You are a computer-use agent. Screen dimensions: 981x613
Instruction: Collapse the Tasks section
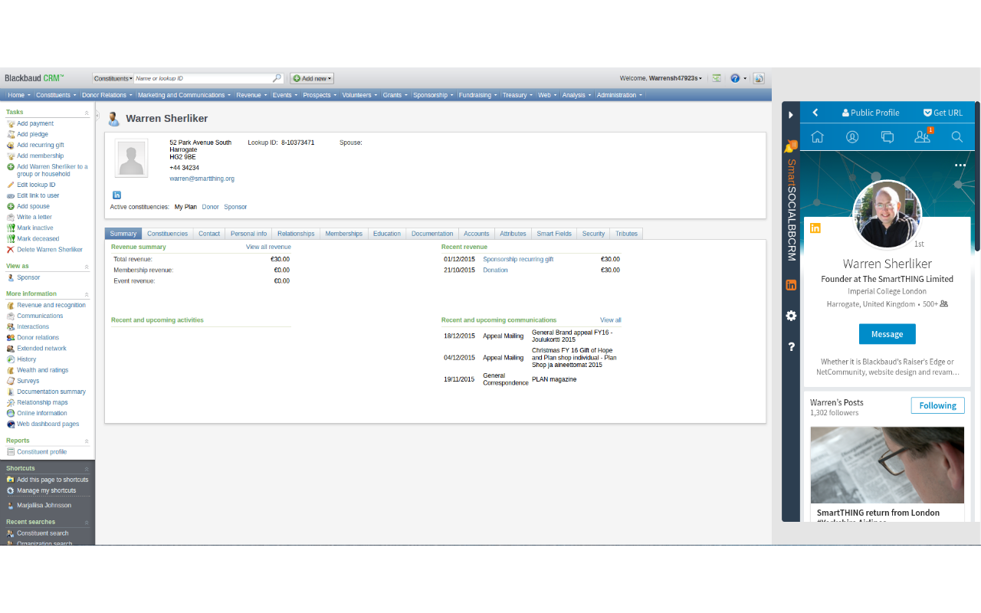click(87, 113)
